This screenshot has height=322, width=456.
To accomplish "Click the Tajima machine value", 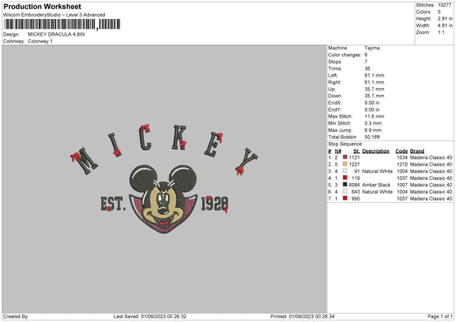I will pyautogui.click(x=372, y=48).
